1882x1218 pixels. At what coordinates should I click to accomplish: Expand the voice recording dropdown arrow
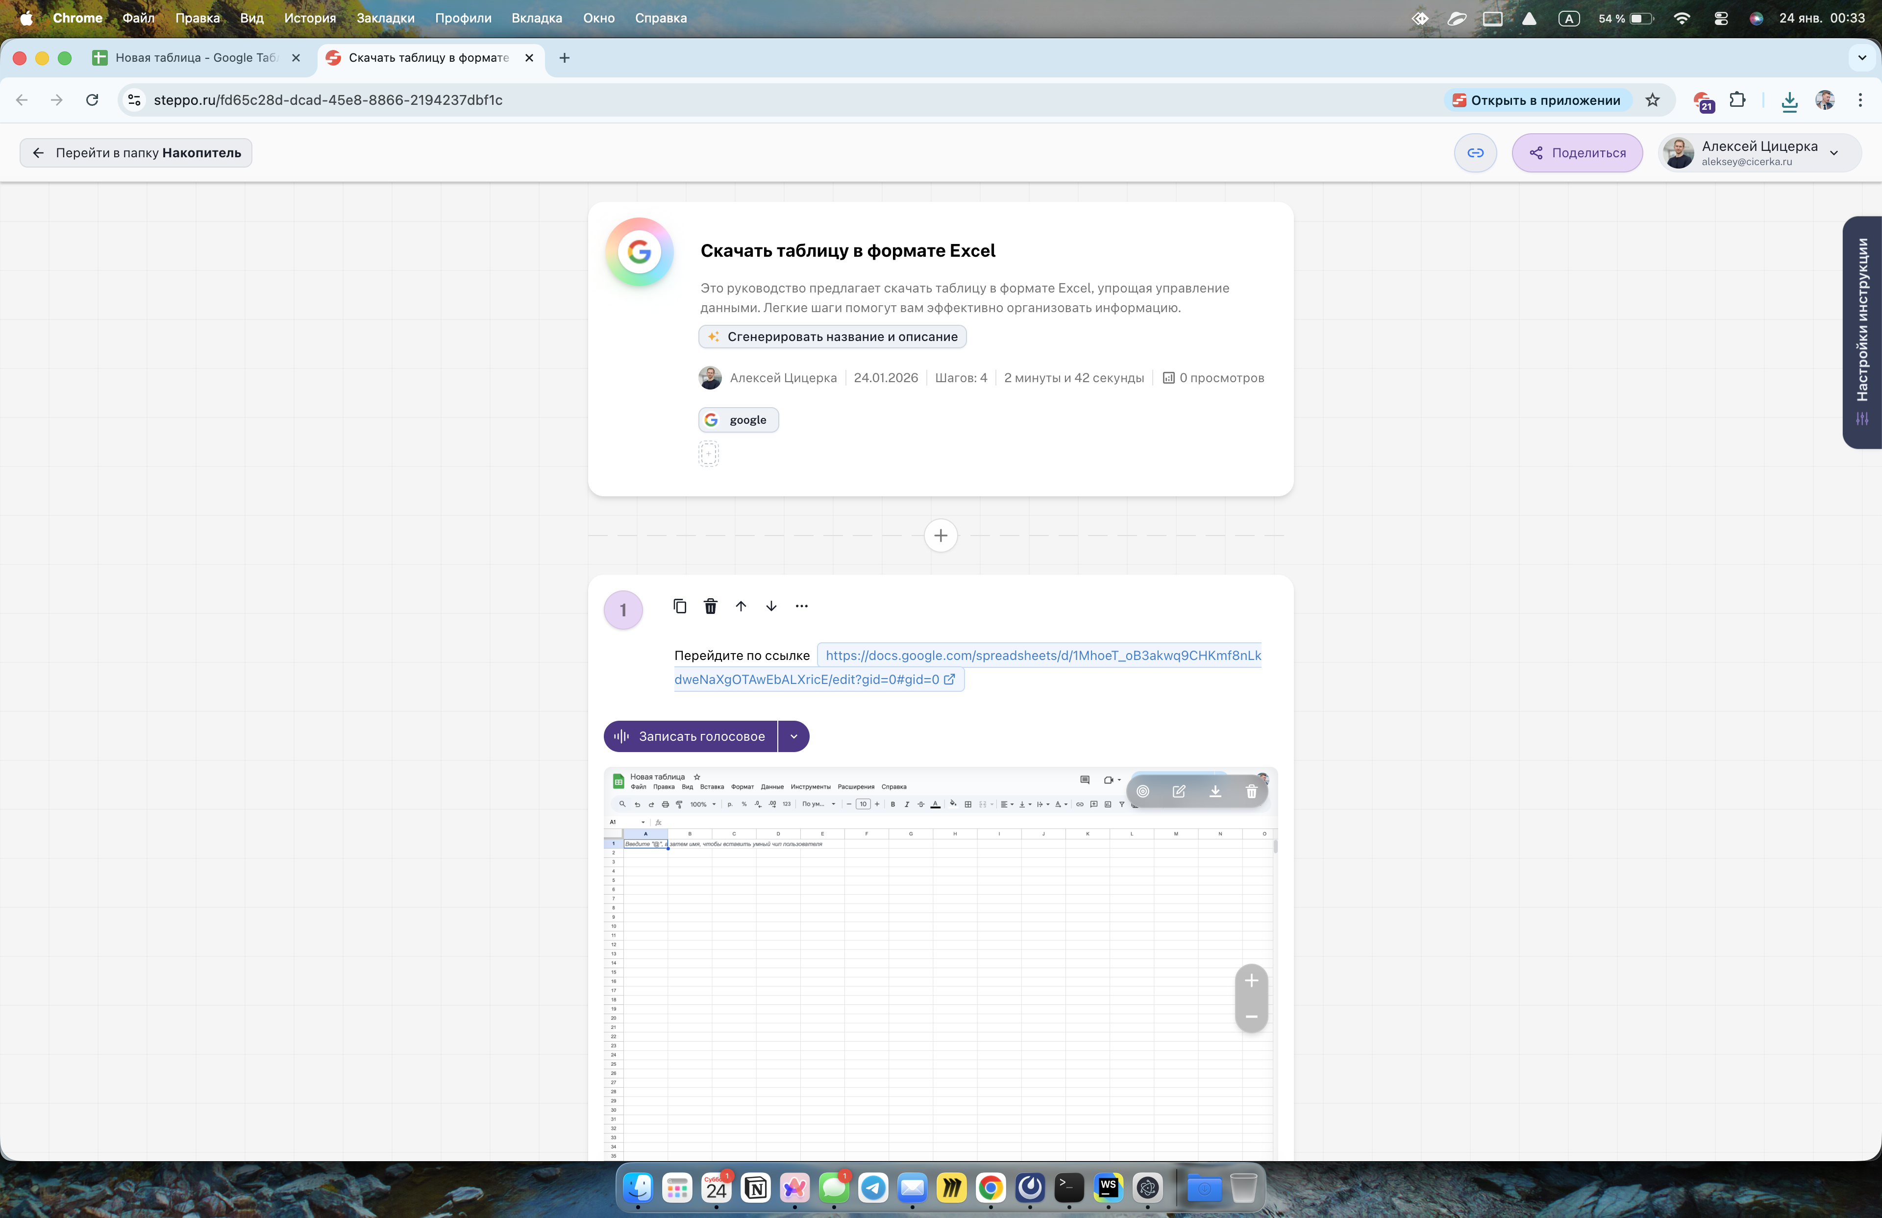pyautogui.click(x=793, y=737)
